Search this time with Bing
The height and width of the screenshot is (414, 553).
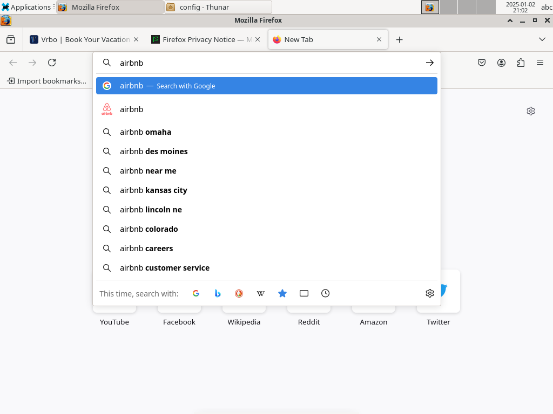click(x=218, y=293)
